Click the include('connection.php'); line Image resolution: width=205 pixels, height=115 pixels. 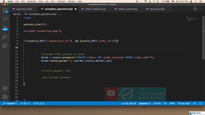pos(43,31)
